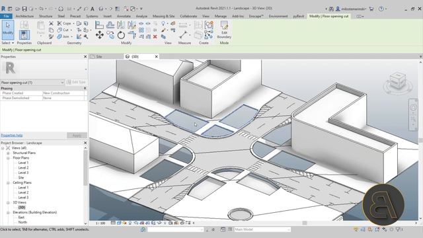The image size is (423, 238).
Task: Click the Save icon in quick access toolbar
Action: [24, 9]
